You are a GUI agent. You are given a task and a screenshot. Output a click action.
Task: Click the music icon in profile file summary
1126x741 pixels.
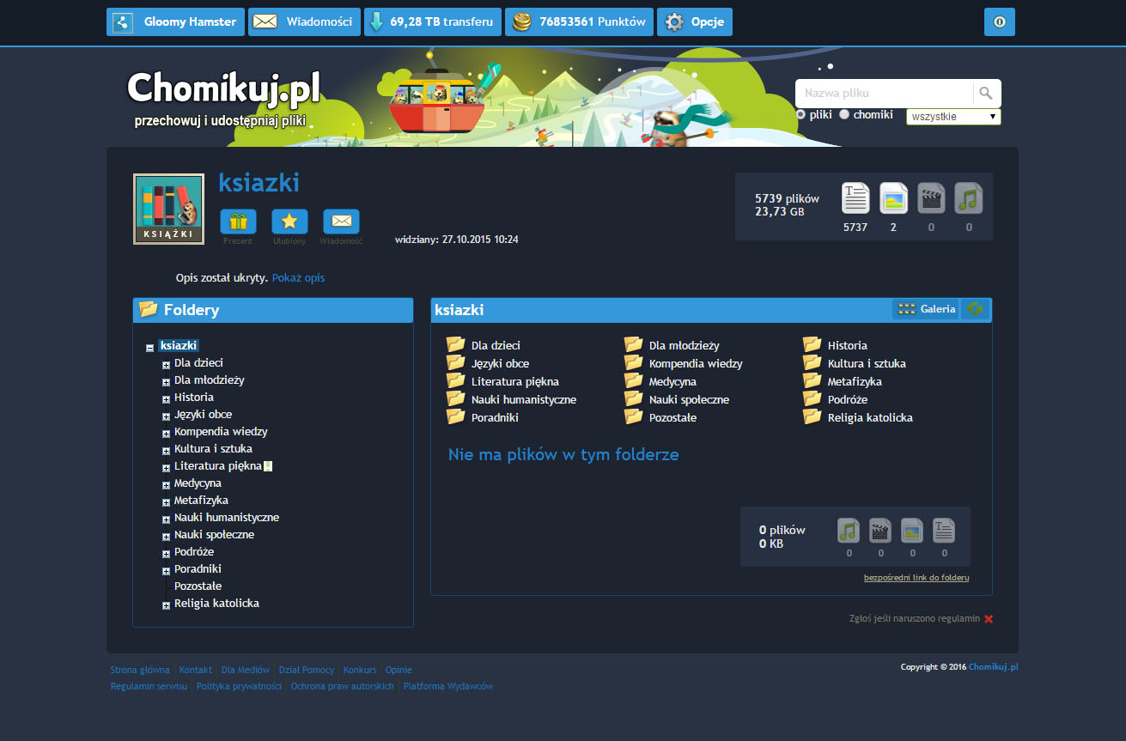point(969,198)
